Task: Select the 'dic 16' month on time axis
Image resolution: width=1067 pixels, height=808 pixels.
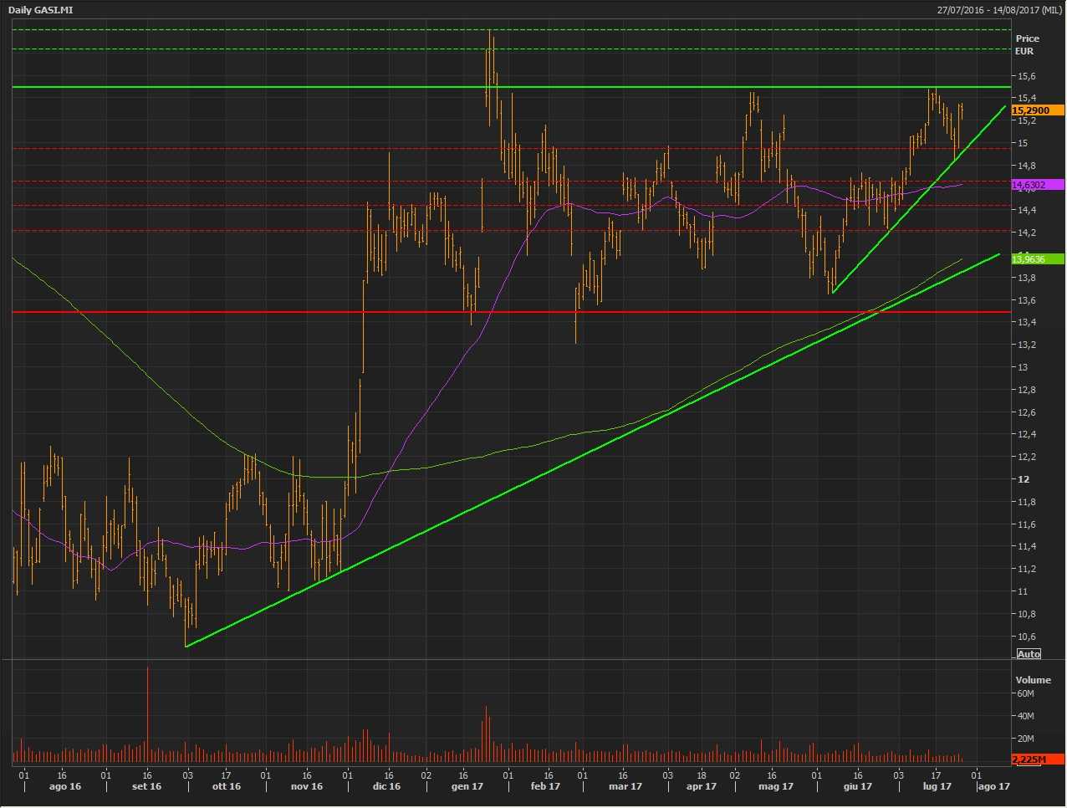Action: pos(386,786)
